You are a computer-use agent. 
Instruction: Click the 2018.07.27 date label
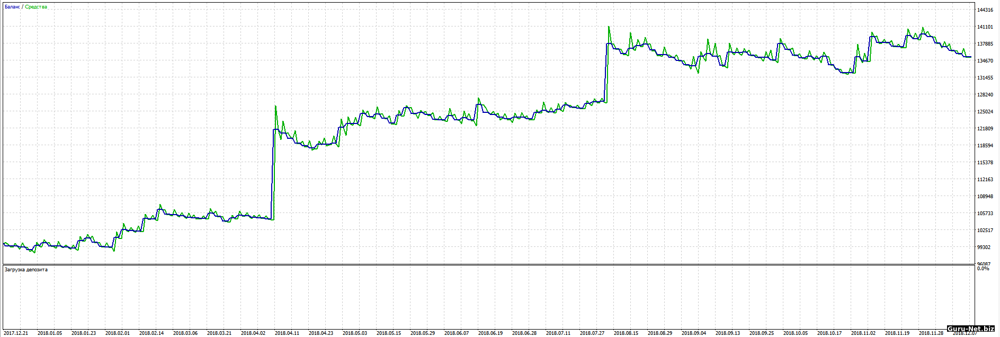[x=592, y=333]
